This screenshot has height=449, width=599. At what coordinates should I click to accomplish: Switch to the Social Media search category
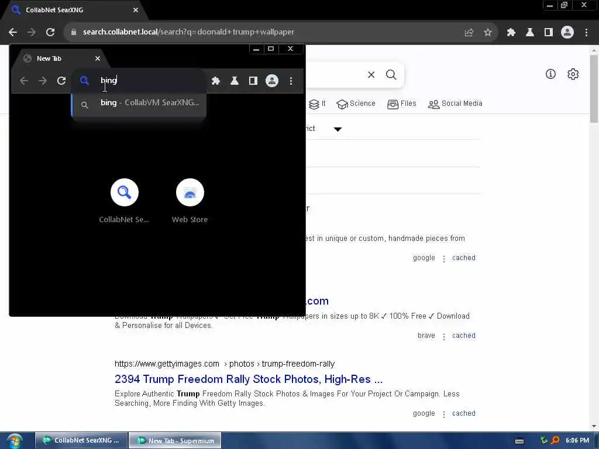click(x=455, y=103)
